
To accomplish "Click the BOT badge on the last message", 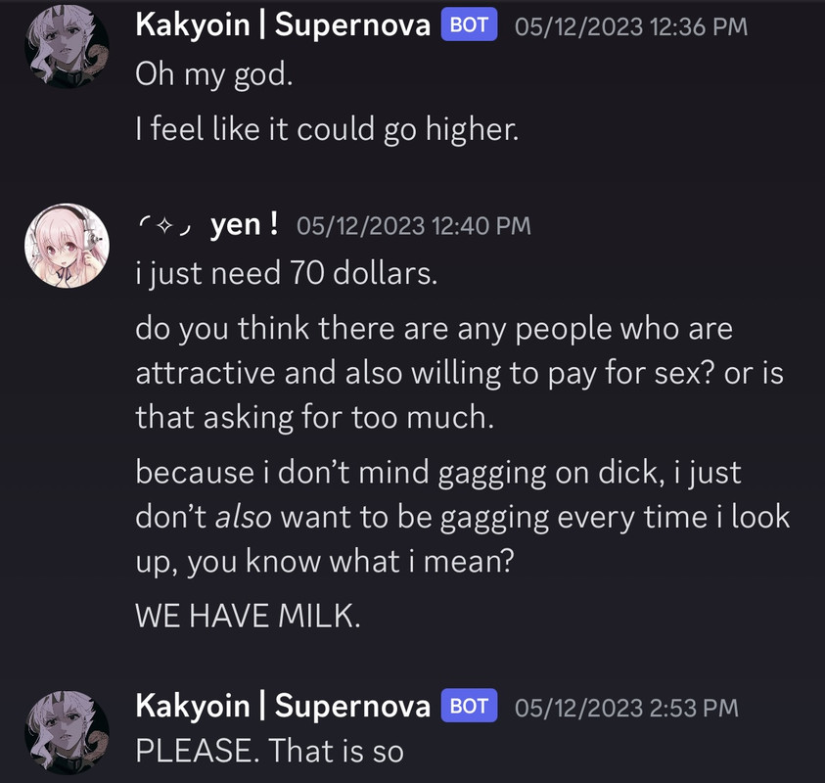I will (x=469, y=705).
